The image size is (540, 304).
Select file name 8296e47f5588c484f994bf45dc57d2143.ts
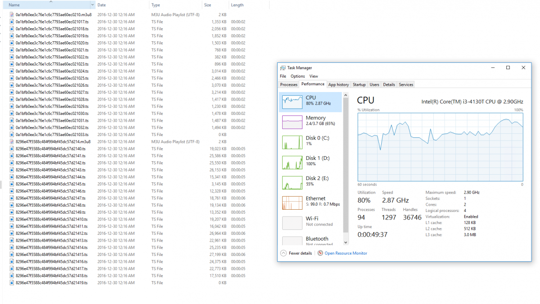pos(50,170)
